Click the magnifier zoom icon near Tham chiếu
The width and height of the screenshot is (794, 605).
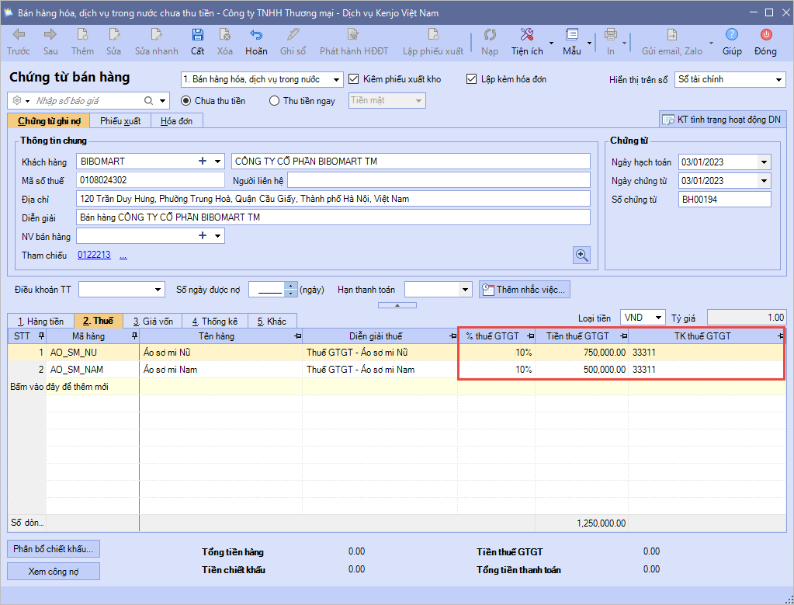581,255
